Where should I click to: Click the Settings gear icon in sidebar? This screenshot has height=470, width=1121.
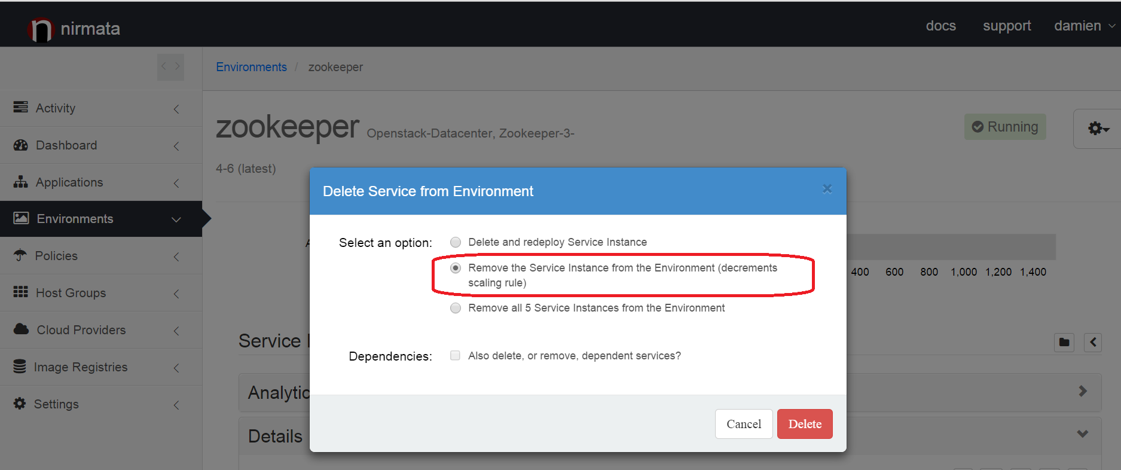20,403
